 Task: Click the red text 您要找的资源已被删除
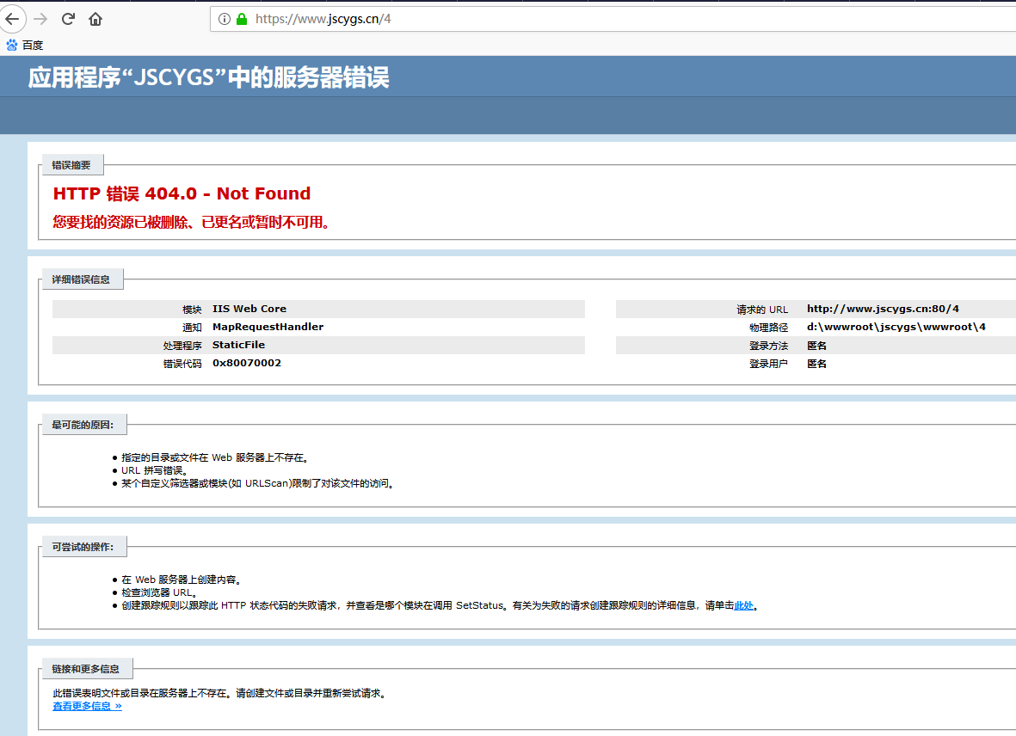(121, 222)
